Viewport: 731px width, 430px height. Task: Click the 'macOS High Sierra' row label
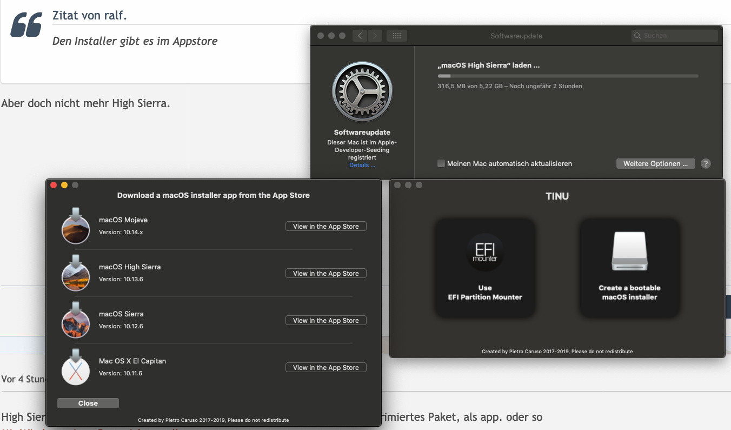[x=130, y=267]
